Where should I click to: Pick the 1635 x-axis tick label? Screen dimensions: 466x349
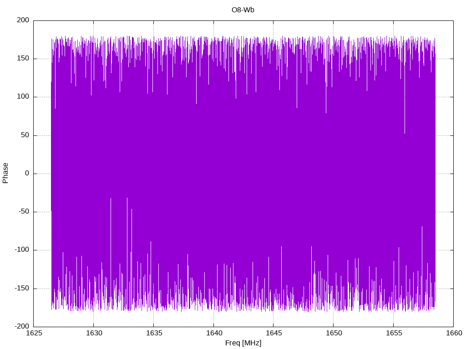[x=154, y=333]
